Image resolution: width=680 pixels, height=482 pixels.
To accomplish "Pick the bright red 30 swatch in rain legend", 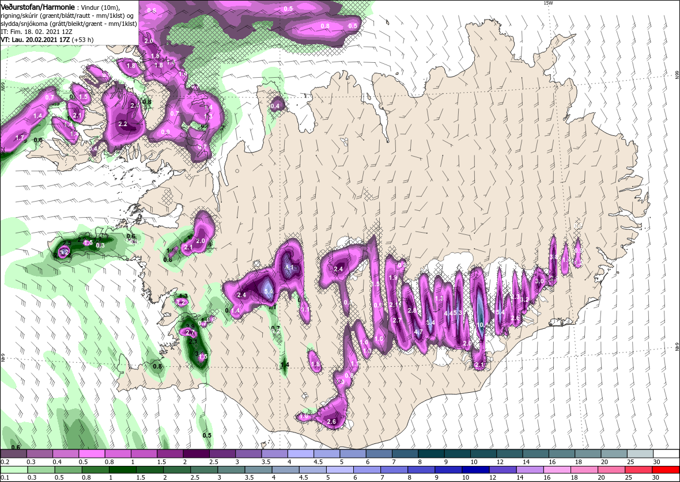I will point(667,470).
